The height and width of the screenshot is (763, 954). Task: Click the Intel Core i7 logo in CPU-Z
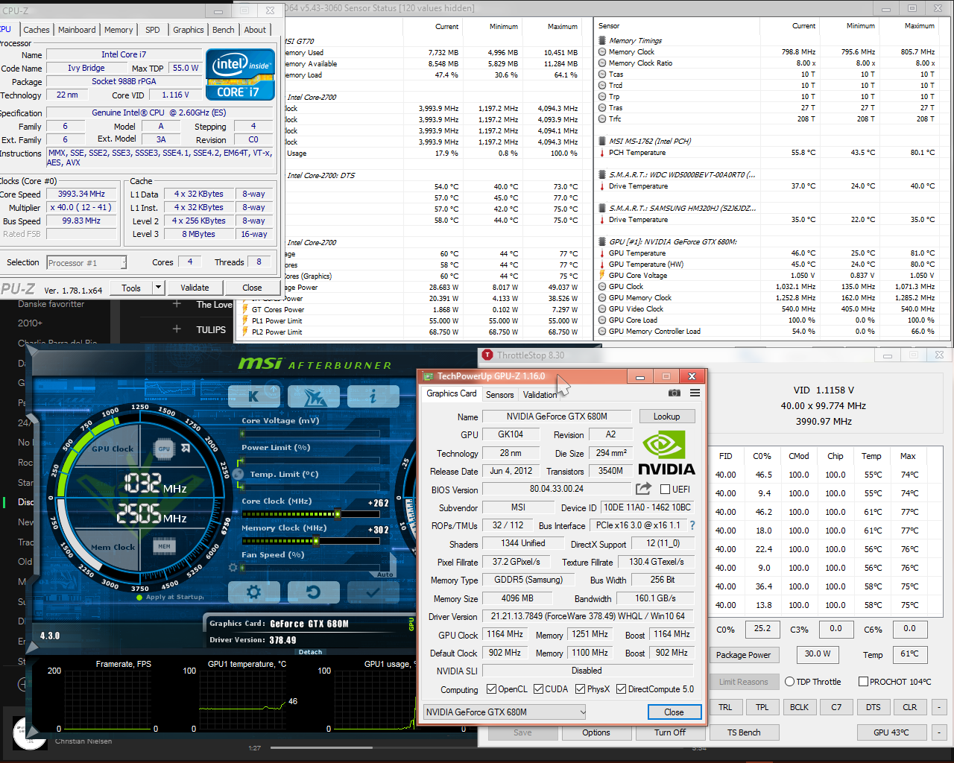point(239,75)
